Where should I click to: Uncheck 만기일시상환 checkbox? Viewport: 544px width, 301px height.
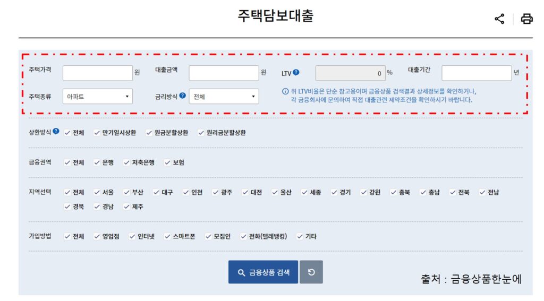(x=97, y=133)
